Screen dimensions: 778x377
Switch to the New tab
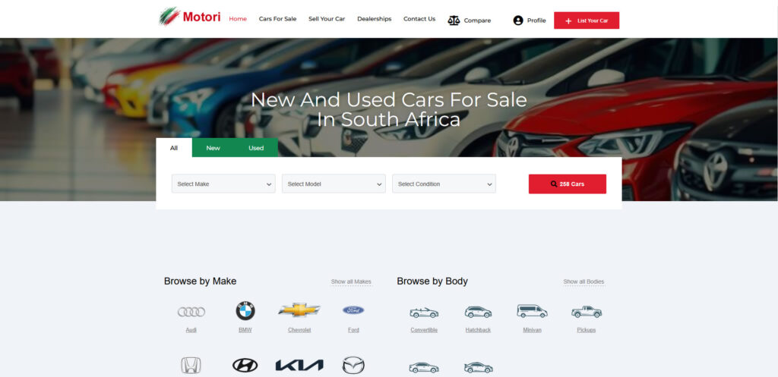tap(213, 148)
